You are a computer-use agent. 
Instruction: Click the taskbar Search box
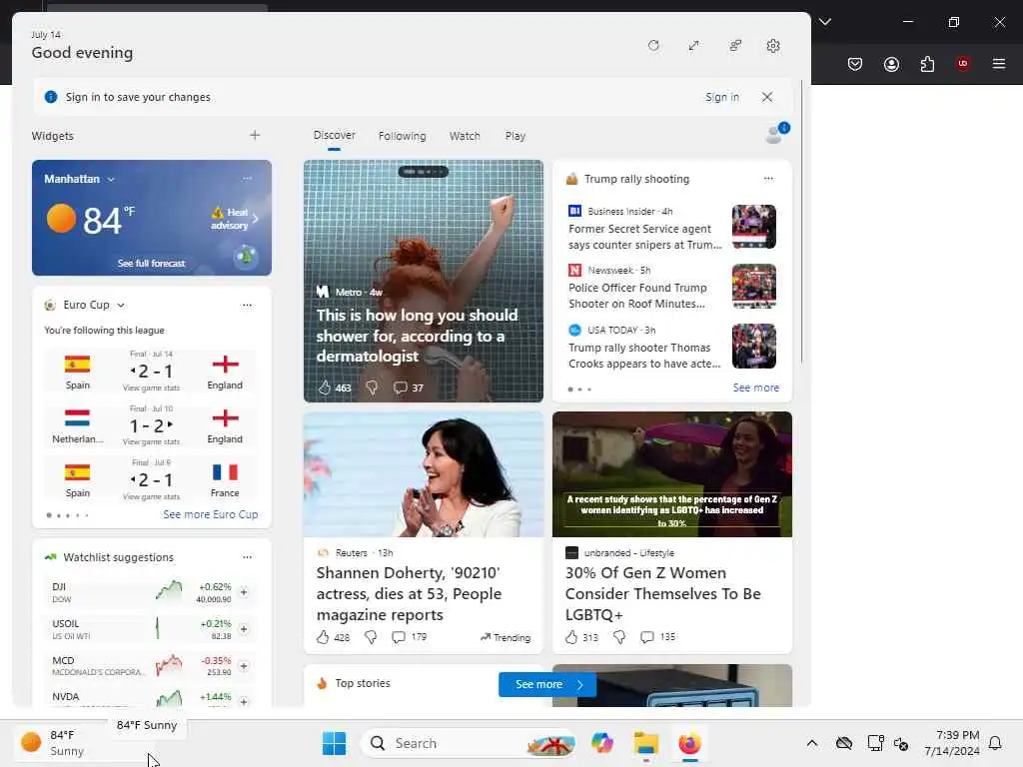pos(469,743)
